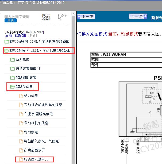Open the 燃油信息 diagram

click(x=29, y=96)
